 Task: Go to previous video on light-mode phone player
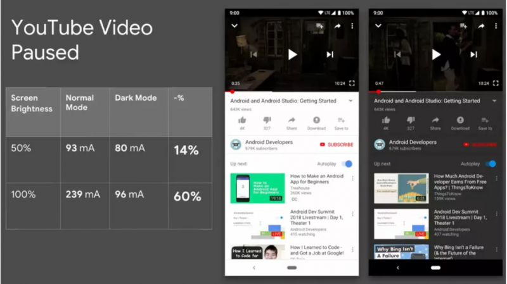[x=254, y=55]
